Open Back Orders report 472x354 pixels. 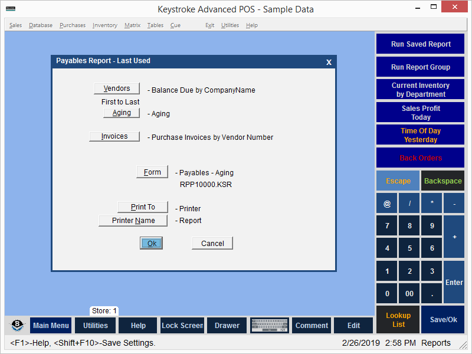(x=421, y=158)
